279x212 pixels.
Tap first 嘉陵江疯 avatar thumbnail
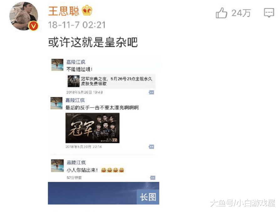57,65
